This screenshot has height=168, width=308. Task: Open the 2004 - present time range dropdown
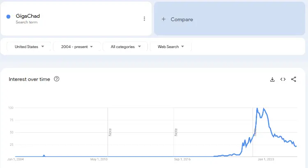pyautogui.click(x=77, y=47)
